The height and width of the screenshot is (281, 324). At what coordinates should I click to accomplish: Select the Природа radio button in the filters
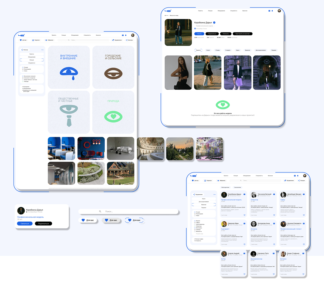tap(23, 82)
